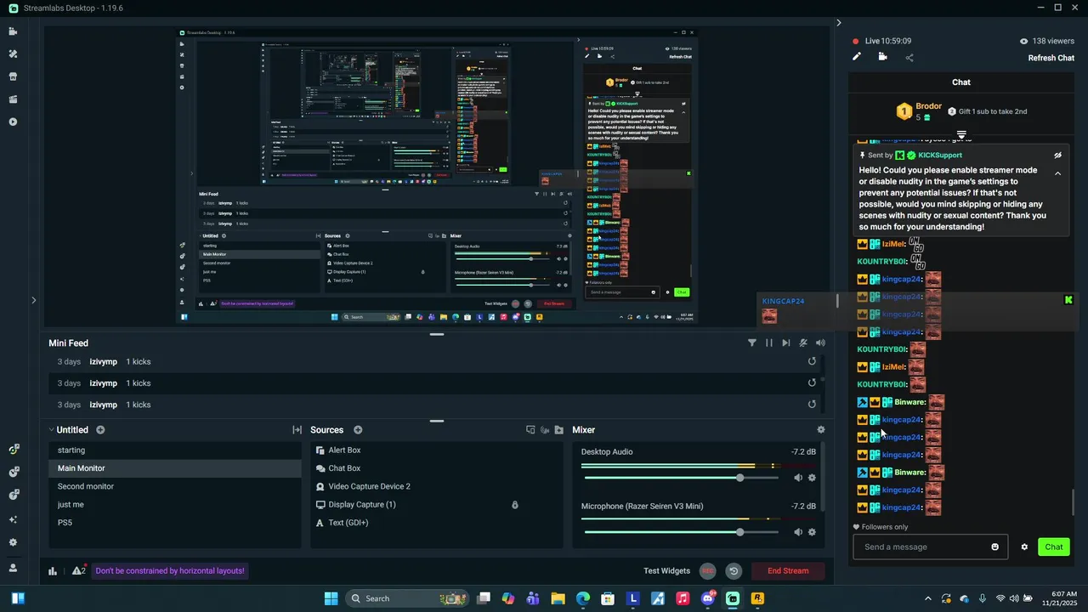The image size is (1088, 612).
Task: Click the replay buffer icon beside REC
Action: coord(734,571)
